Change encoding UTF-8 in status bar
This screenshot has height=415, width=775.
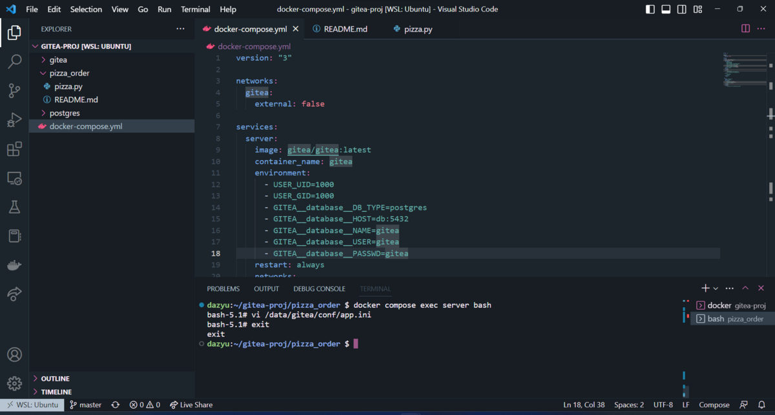tap(663, 405)
